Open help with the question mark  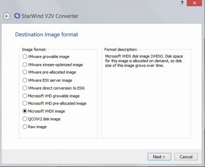pos(182,3)
